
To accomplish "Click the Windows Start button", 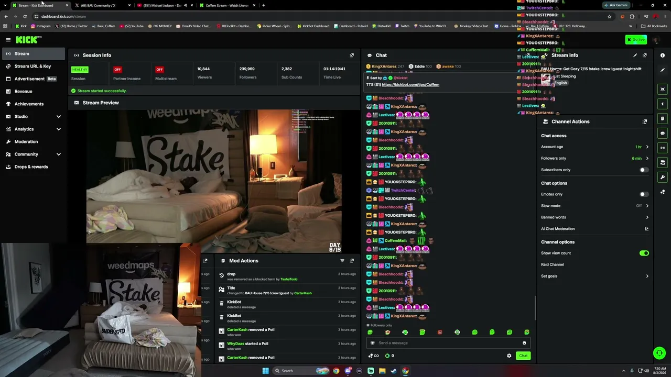I will click(266, 371).
